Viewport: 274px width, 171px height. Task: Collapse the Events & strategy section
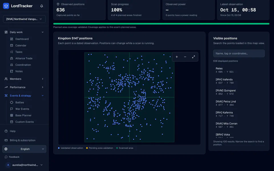(x=24, y=96)
